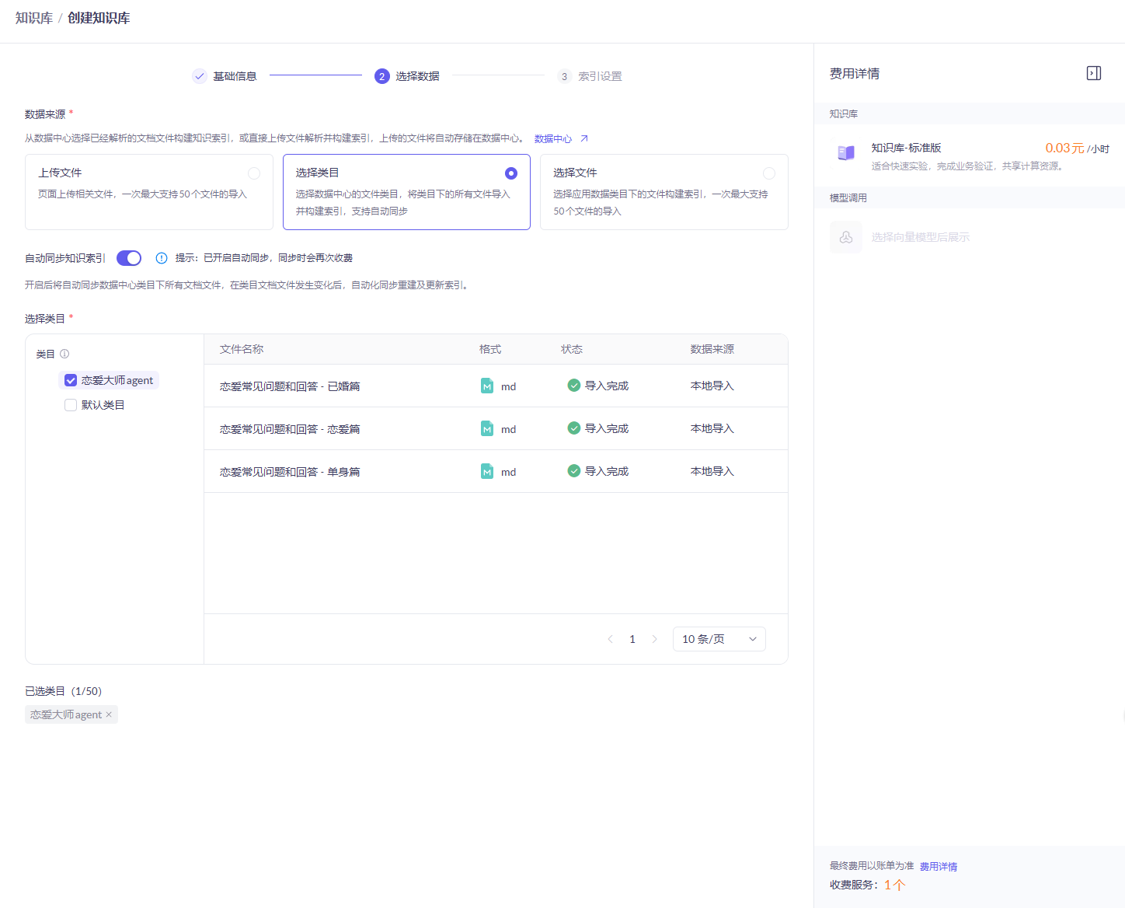Click the 提示 info icon by auto-sync
The height and width of the screenshot is (908, 1125).
click(162, 258)
